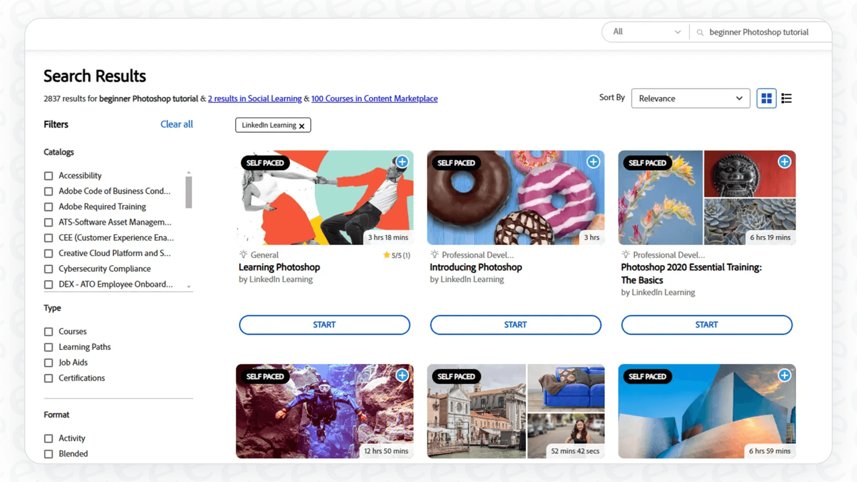Click the plus icon on the scuba diving course
Viewport: 857px width, 482px height.
(x=401, y=375)
